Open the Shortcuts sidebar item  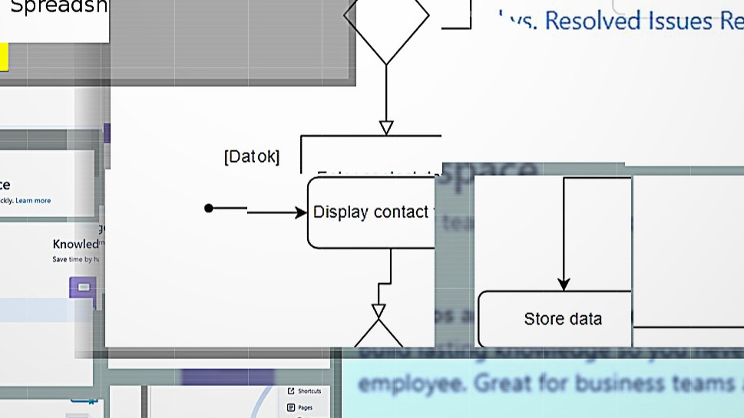pos(309,391)
